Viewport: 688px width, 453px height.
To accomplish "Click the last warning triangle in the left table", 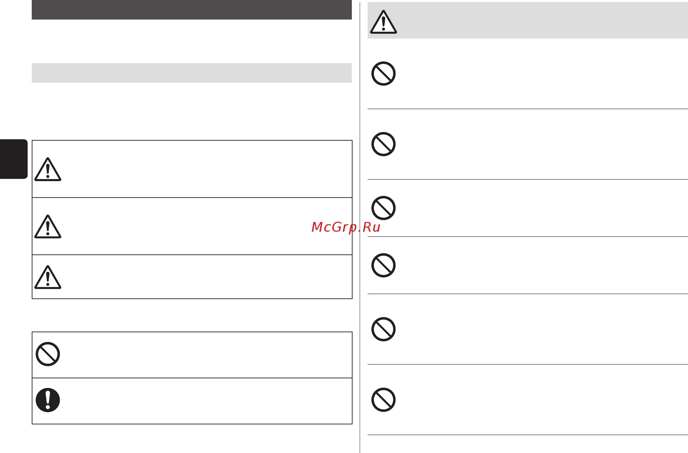I will (x=48, y=277).
